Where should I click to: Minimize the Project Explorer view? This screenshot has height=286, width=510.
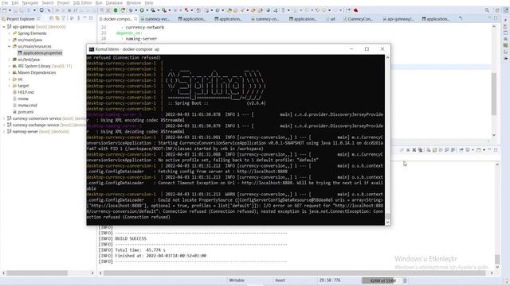[84, 18]
